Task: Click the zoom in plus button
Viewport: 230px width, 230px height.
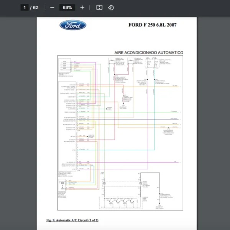Action: click(82, 8)
